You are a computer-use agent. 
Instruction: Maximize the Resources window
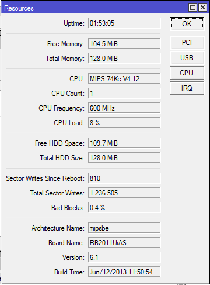point(192,8)
